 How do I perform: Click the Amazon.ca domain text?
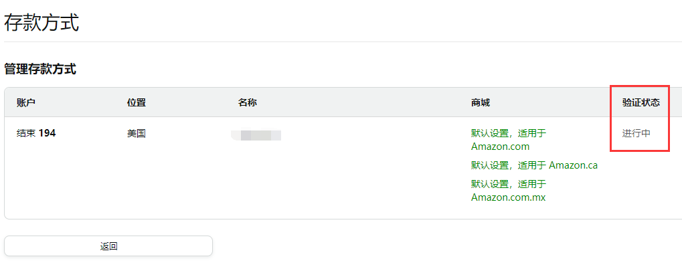[574, 165]
